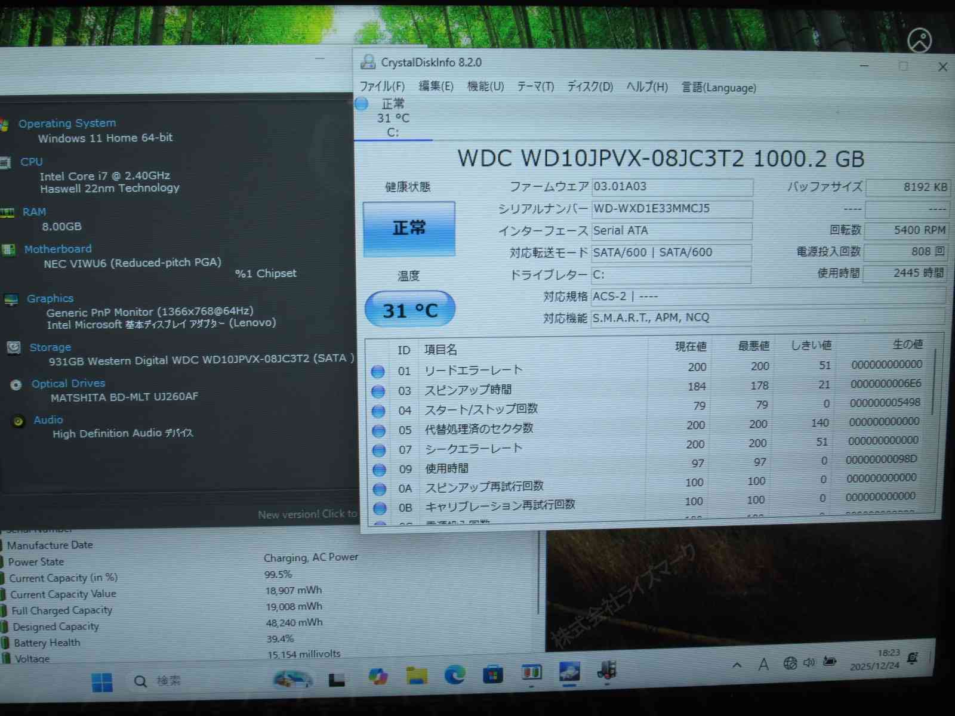Viewport: 955px width, 716px height.
Task: Click the Windows Start button
Action: click(x=102, y=681)
